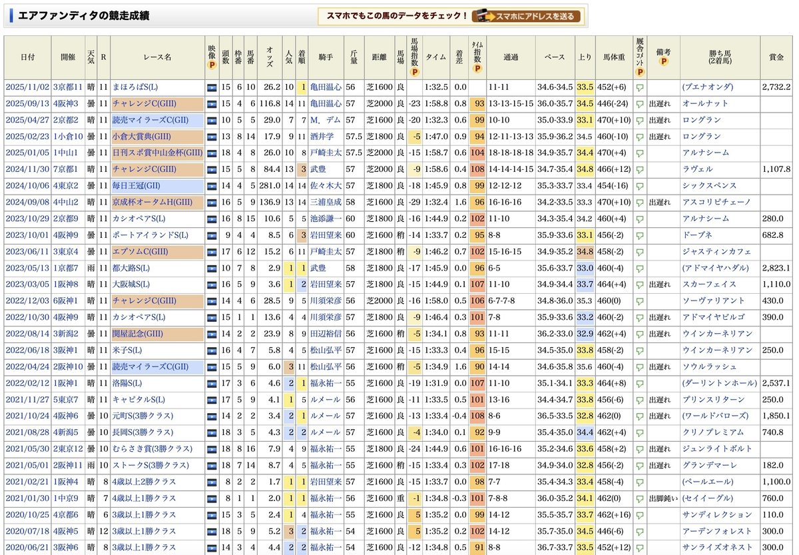
Task: Click video icon for エプソムC(GIII) row
Action: pyautogui.click(x=212, y=251)
